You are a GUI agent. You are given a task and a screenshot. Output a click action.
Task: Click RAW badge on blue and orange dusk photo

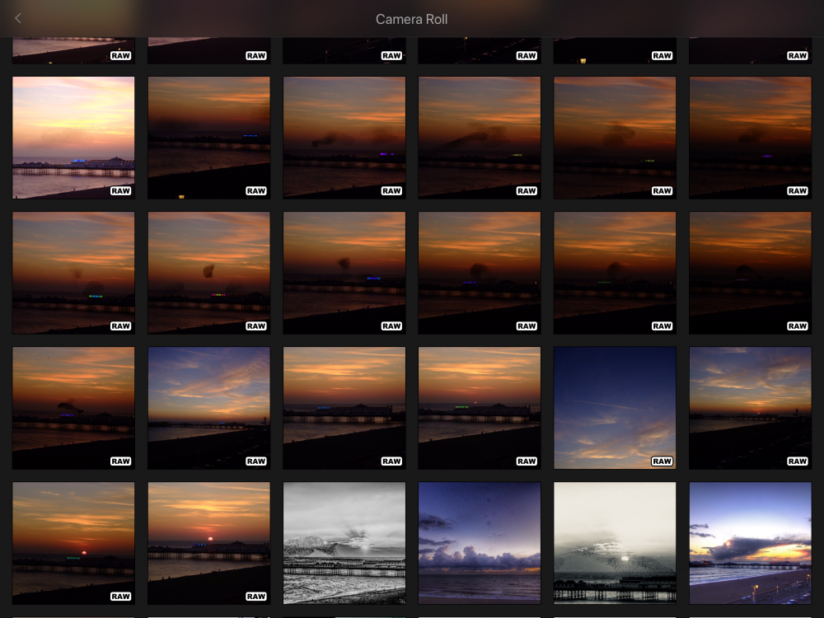tap(797, 461)
